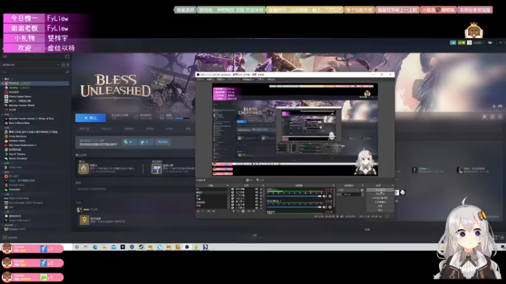Switch to the Store Page tab under the Stop button
The height and width of the screenshot is (284, 506).
(84, 129)
